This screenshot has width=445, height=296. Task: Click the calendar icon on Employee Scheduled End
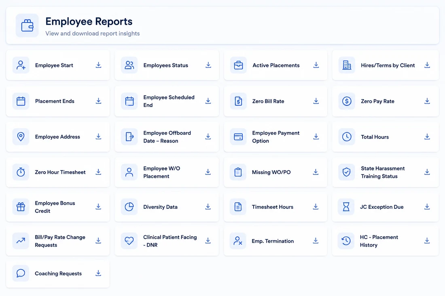pos(129,101)
